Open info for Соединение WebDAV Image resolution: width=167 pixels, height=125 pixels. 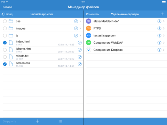(159, 43)
